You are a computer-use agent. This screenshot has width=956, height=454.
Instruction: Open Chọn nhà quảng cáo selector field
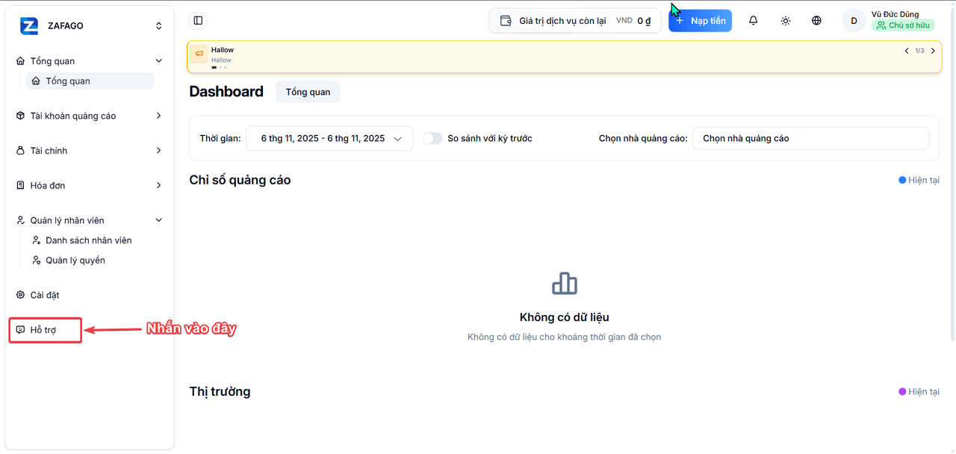tap(810, 138)
